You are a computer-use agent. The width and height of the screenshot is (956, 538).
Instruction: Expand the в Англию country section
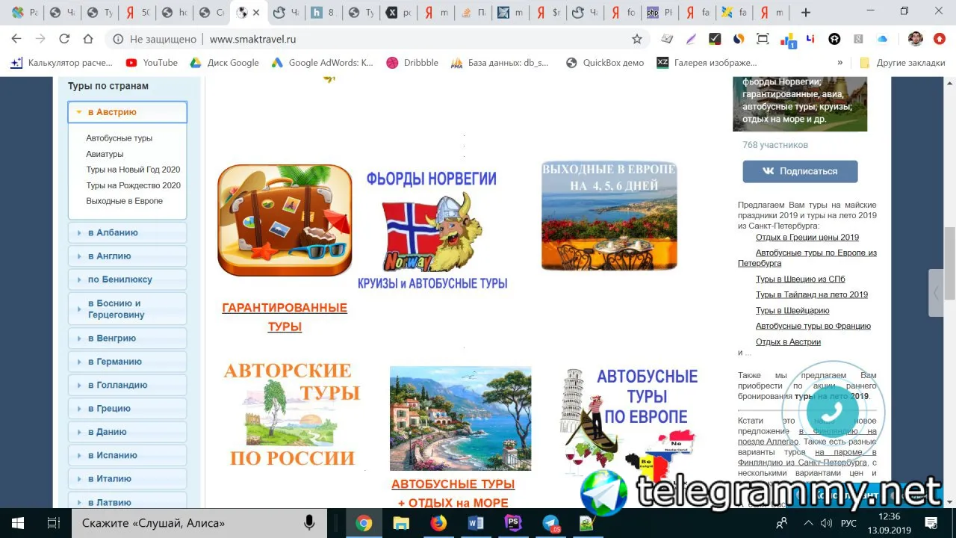[x=128, y=256]
